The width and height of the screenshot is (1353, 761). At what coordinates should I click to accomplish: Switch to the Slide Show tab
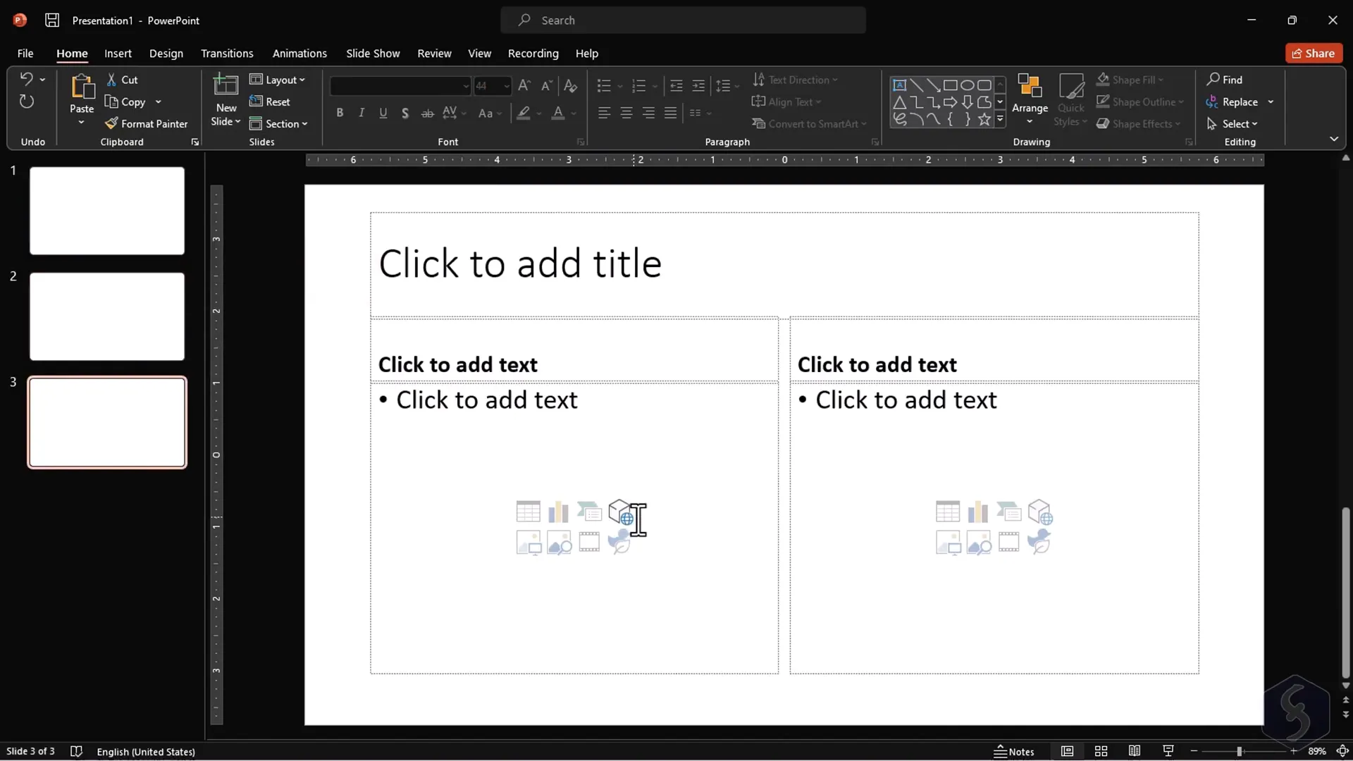click(373, 53)
